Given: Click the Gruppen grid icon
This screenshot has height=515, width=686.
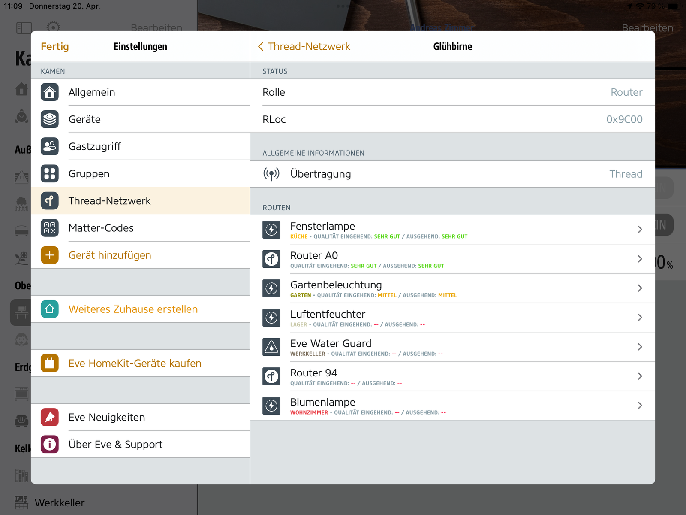Looking at the screenshot, I should point(50,173).
